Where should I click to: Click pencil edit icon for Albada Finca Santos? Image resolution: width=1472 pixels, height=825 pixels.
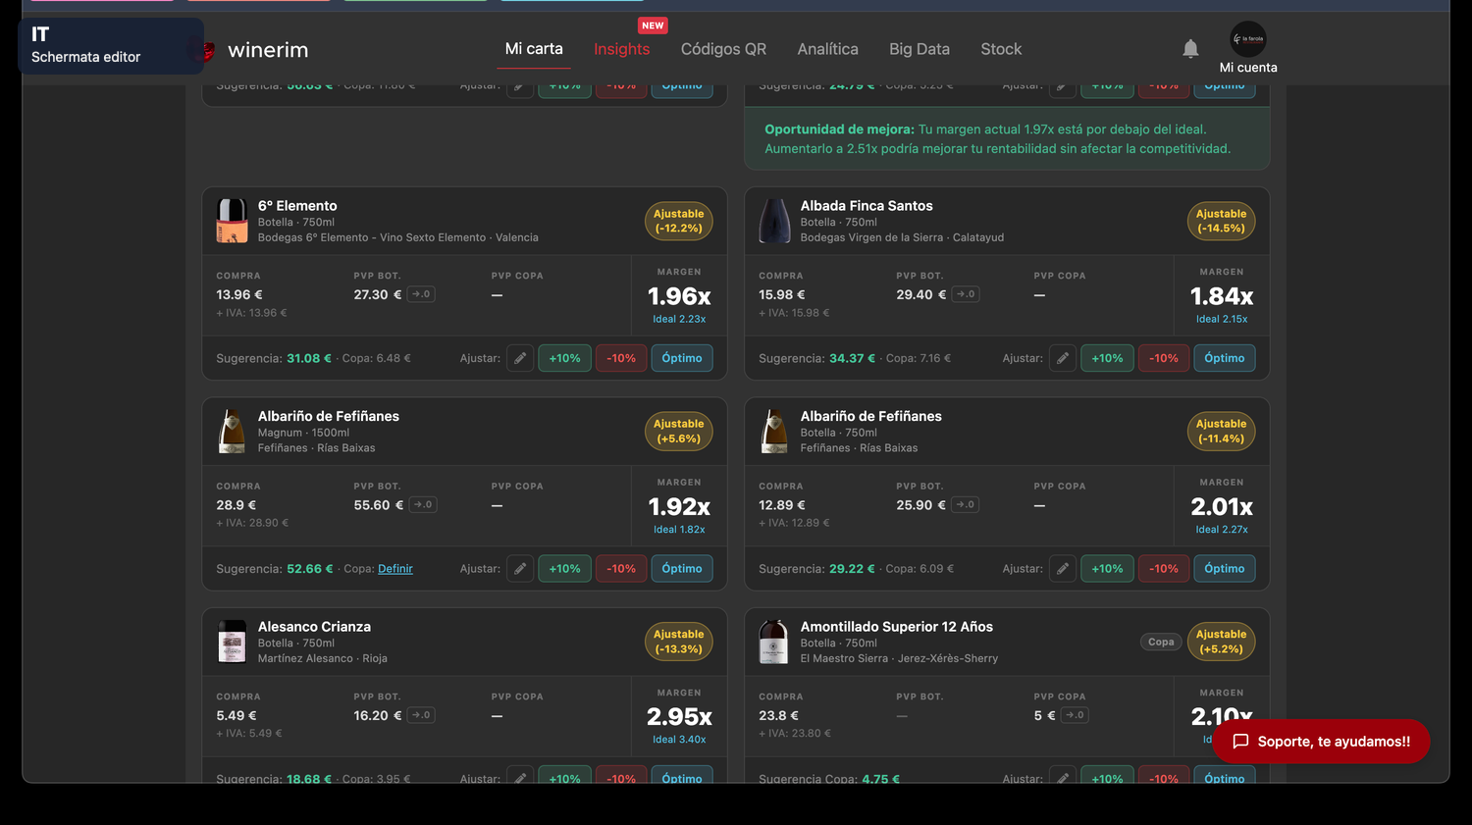coord(1063,358)
